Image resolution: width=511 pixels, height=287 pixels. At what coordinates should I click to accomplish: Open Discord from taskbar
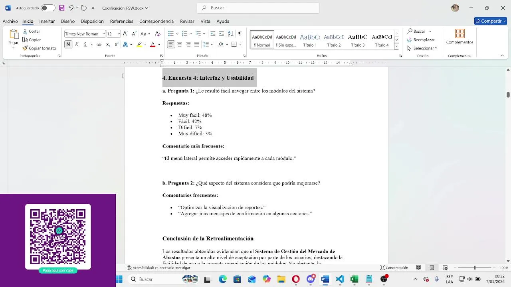pos(311,279)
